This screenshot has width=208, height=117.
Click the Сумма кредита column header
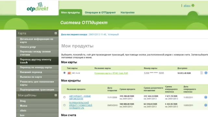127,89
